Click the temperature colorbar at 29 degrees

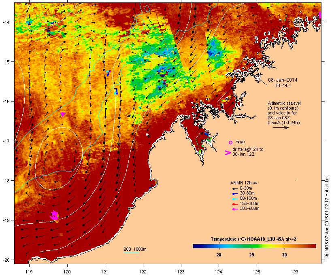[251, 246]
